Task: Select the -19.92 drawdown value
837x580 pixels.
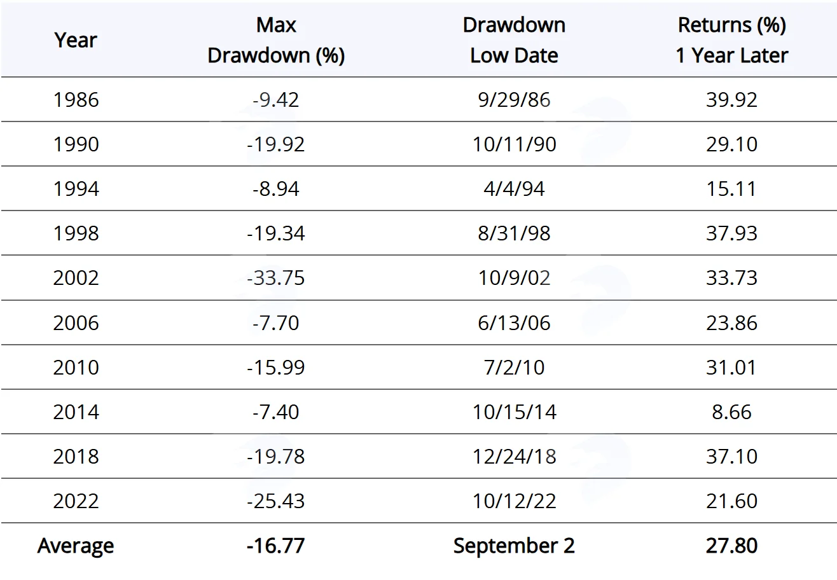Action: pos(276,144)
